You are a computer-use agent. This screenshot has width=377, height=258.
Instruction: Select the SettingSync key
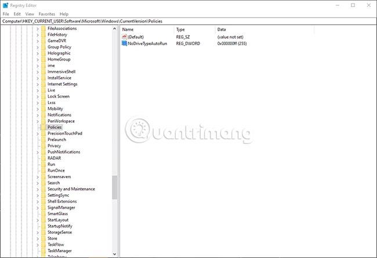tap(58, 195)
